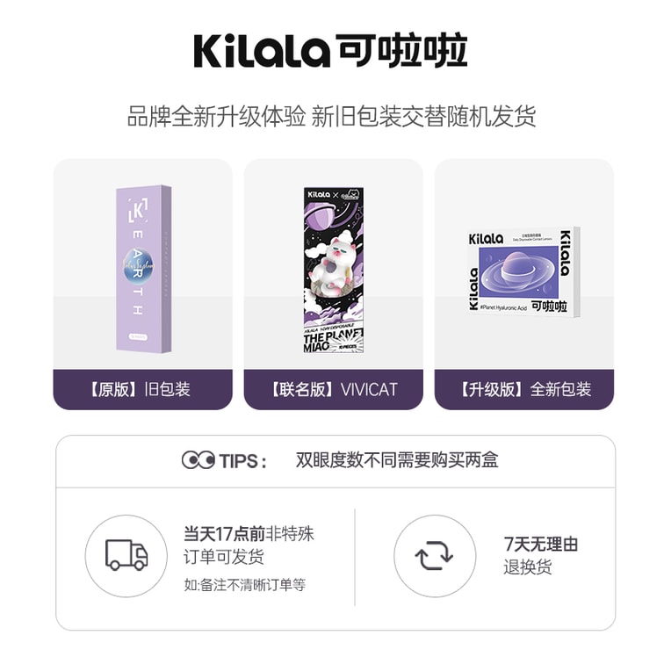The image size is (664, 664).
Task: Open the THE PLANET MIAO box image
Action: click(x=334, y=271)
